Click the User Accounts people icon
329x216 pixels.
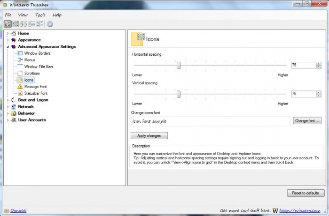pos(14,120)
